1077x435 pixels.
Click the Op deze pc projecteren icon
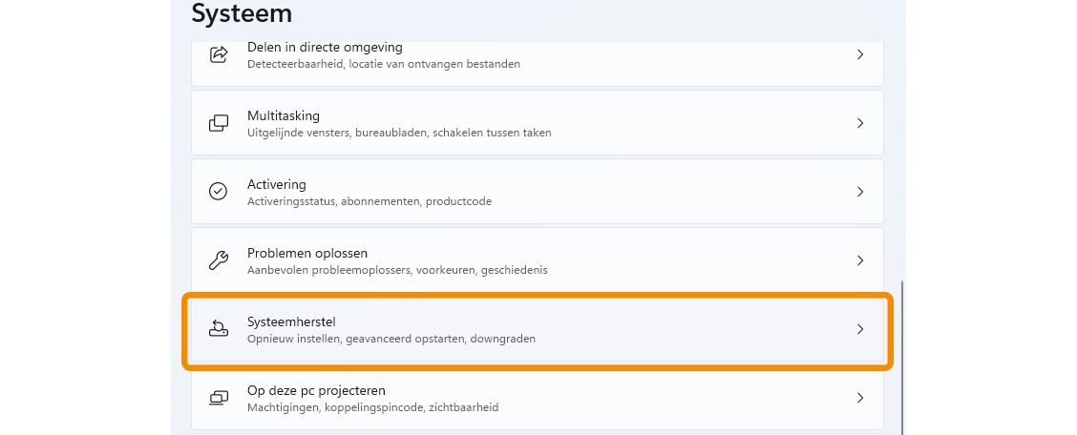click(219, 398)
